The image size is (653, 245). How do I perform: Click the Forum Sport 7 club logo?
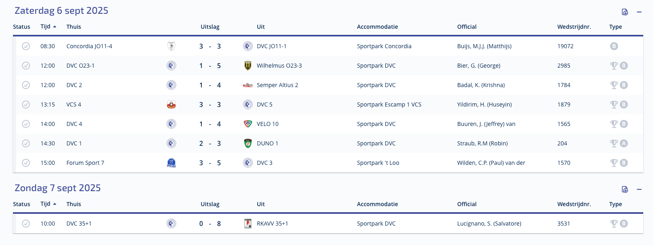pyautogui.click(x=171, y=163)
